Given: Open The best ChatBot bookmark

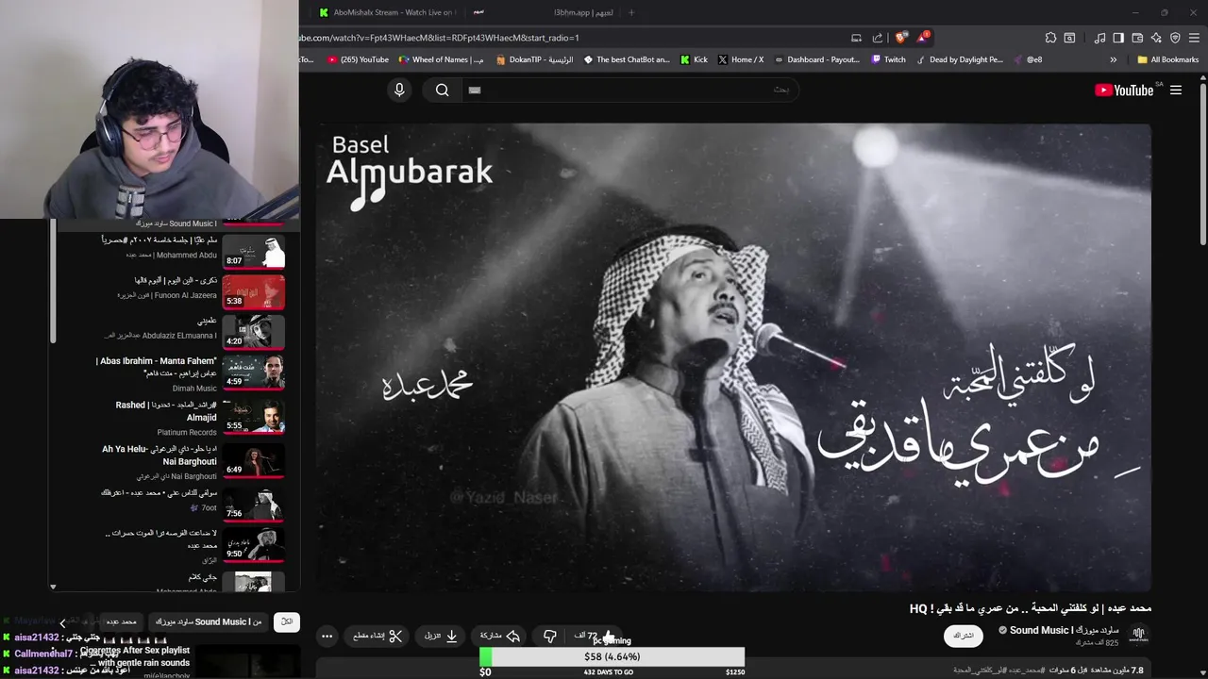Looking at the screenshot, I should tap(627, 59).
